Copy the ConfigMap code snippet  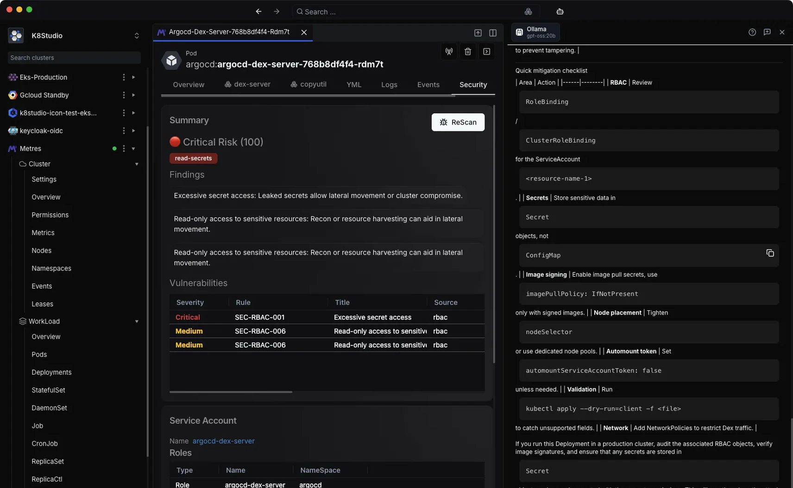pyautogui.click(x=770, y=253)
